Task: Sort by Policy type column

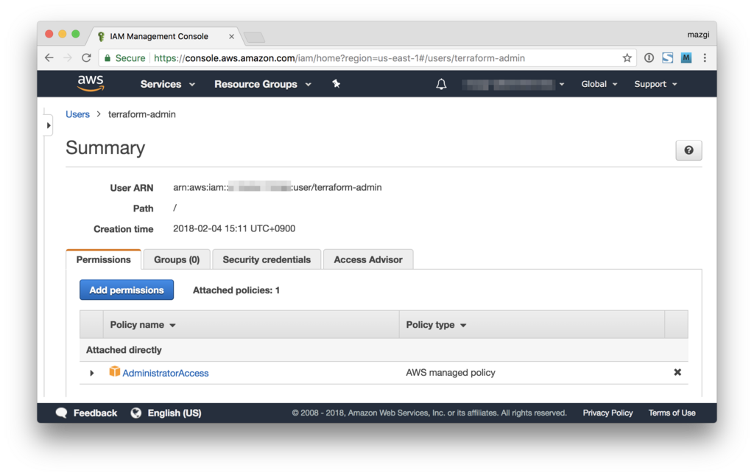Action: point(436,325)
